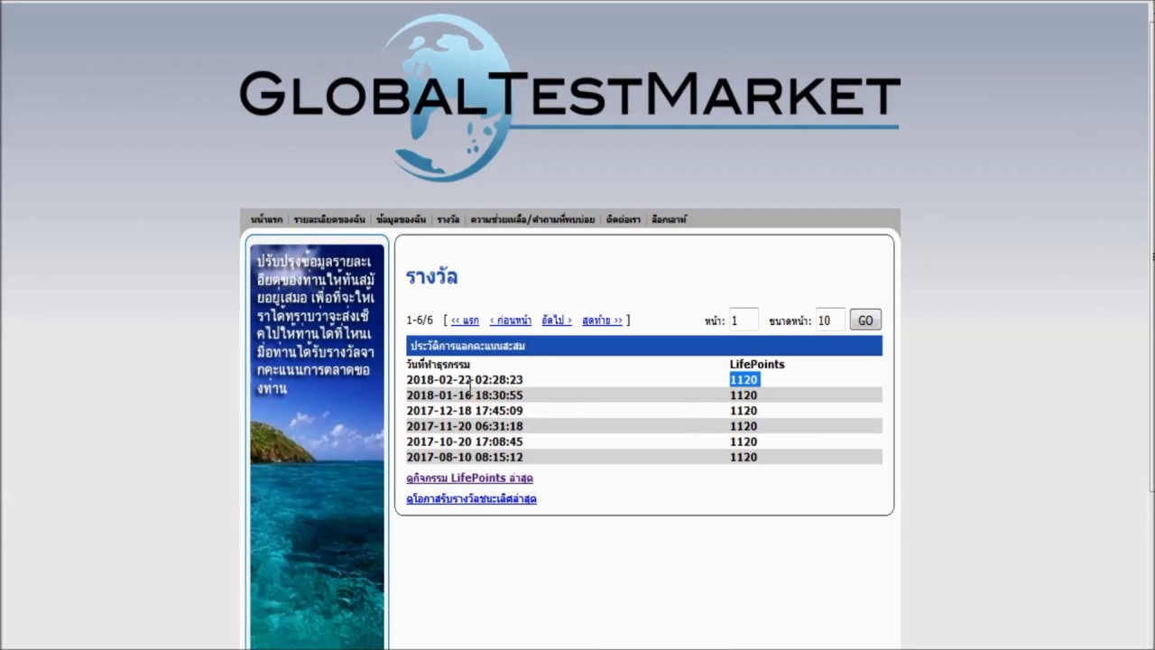Click the highlighted 1120 LifePoints value
This screenshot has height=650, width=1155.
[744, 380]
